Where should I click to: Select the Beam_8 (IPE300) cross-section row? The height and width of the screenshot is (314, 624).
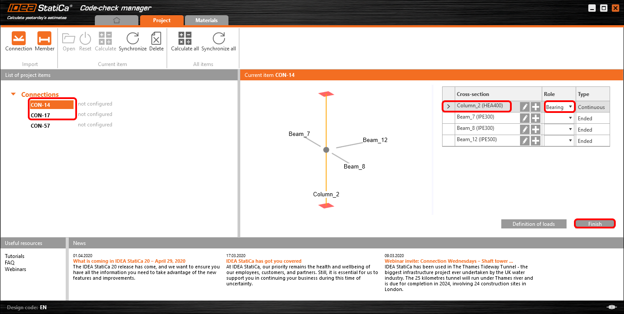pos(476,128)
